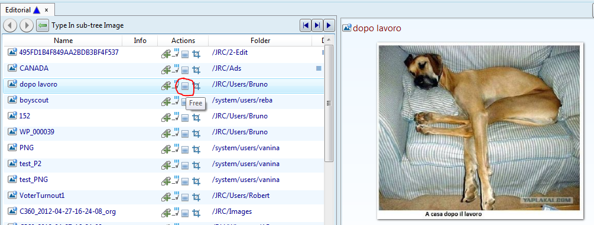Open the VoterTurnout1 image entry
Viewport: 594px width, 225px height.
click(42, 196)
